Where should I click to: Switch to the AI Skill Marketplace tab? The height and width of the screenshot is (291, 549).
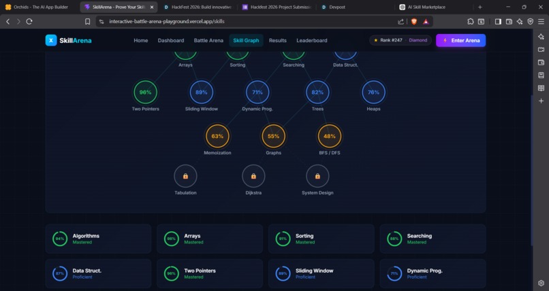coord(434,7)
